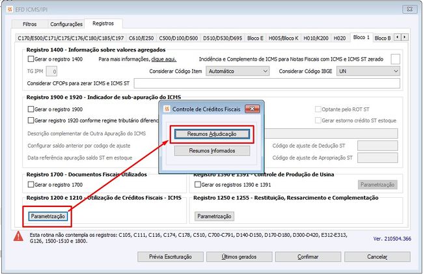This screenshot has width=423, height=274.
Task: Click the Controle de Créditos Fiscais dialog icon
Action: click(x=167, y=109)
